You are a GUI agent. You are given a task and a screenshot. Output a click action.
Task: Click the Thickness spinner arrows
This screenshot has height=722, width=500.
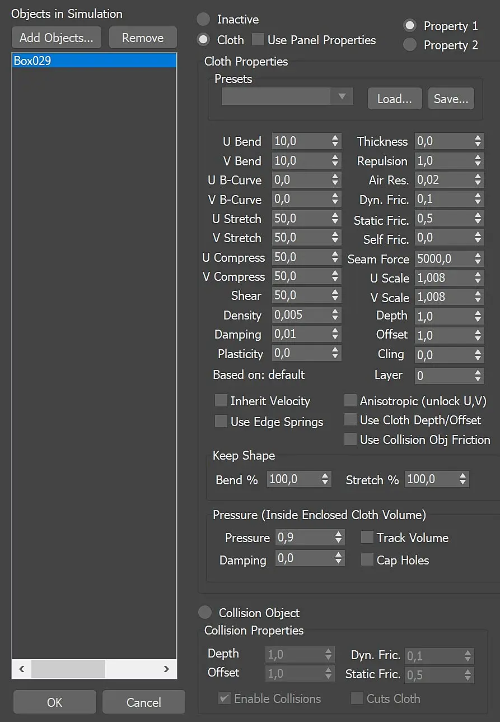478,142
